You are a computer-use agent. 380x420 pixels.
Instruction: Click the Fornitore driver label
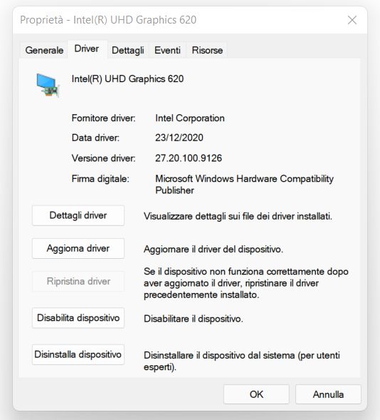103,118
